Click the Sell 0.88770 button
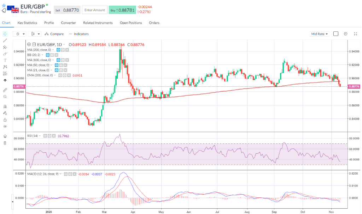362x214 pixels. [x=67, y=10]
